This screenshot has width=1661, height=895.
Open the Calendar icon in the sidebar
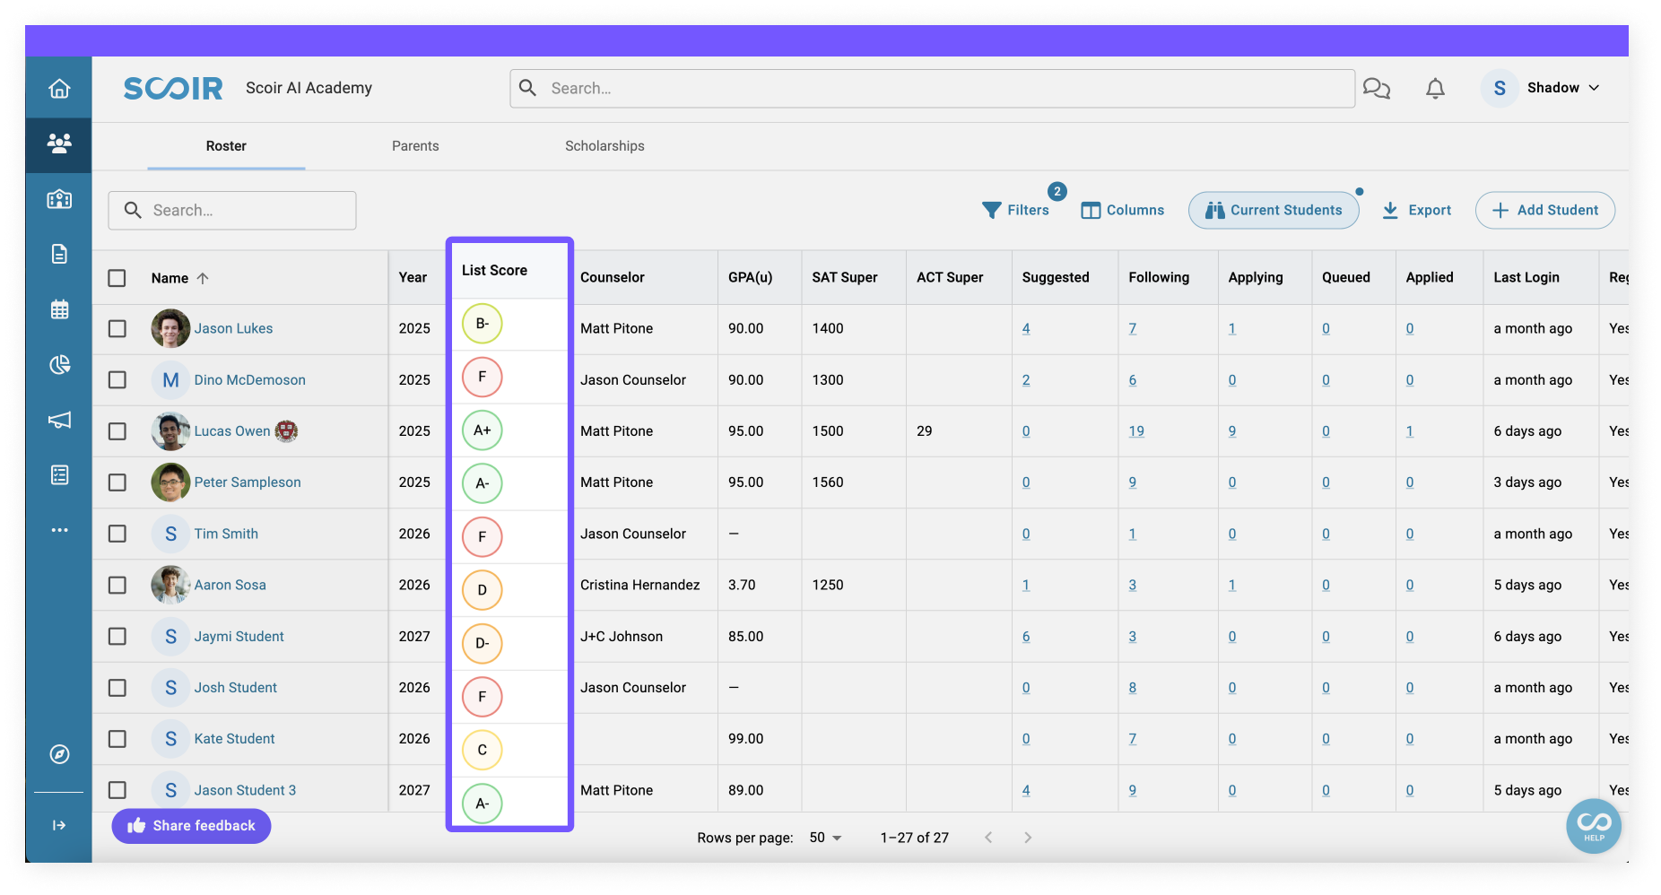coord(58,309)
